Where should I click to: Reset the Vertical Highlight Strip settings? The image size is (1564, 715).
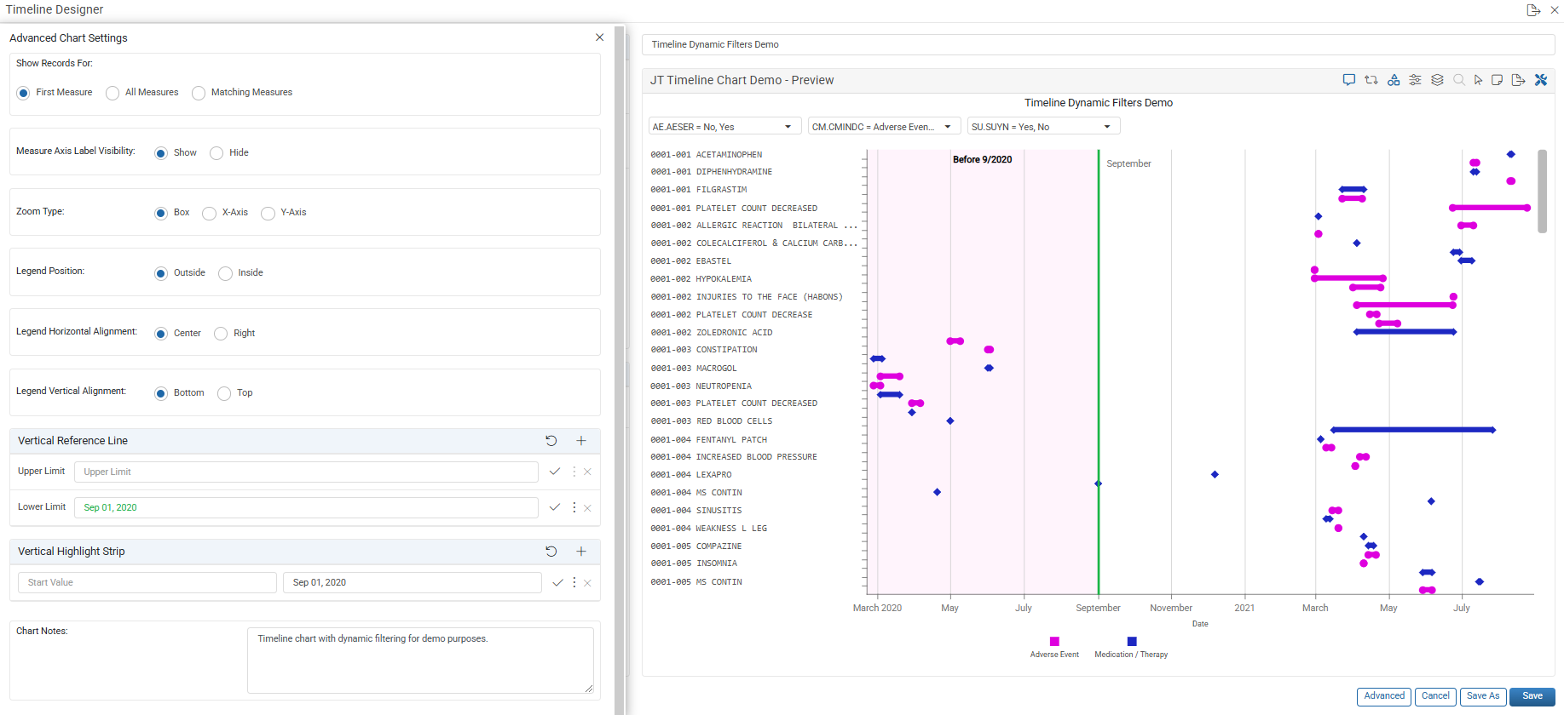point(551,552)
